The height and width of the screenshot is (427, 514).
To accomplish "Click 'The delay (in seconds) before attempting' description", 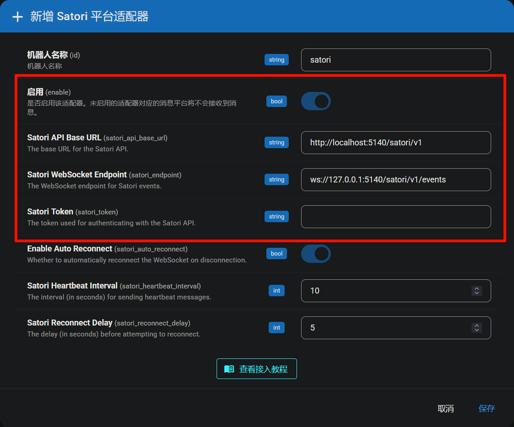I will point(114,334).
